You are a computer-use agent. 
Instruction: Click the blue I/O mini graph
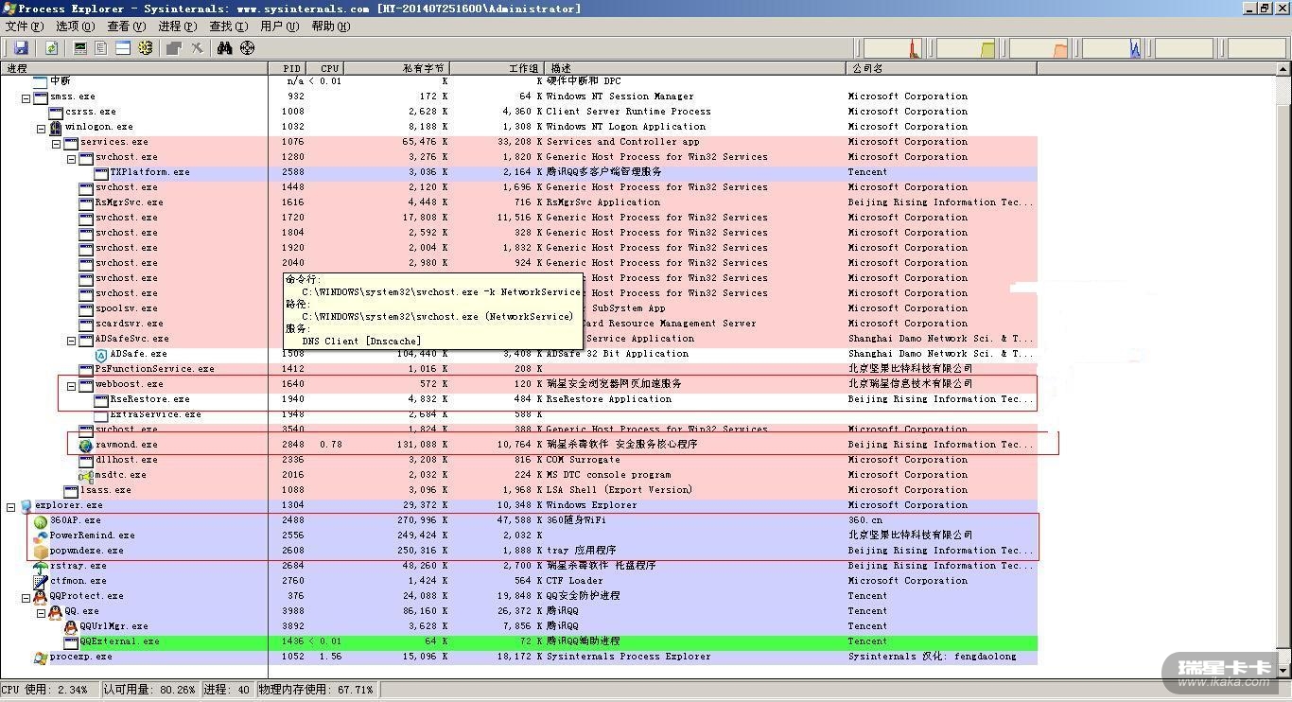click(x=1111, y=48)
